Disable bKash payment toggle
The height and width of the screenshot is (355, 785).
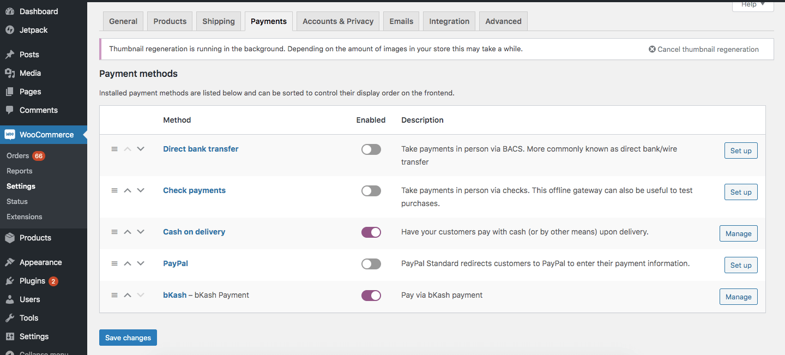pos(371,296)
